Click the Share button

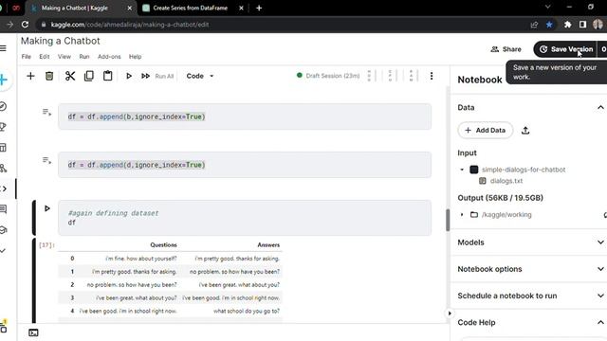coord(506,49)
